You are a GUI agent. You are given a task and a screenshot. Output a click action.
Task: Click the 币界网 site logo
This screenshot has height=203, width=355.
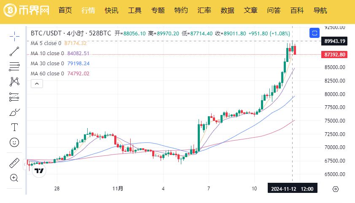tap(26, 10)
